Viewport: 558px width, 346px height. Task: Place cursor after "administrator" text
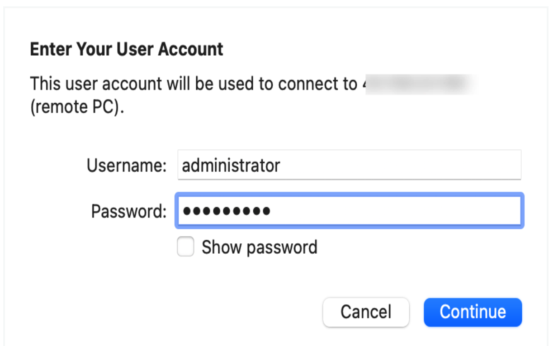click(x=281, y=166)
